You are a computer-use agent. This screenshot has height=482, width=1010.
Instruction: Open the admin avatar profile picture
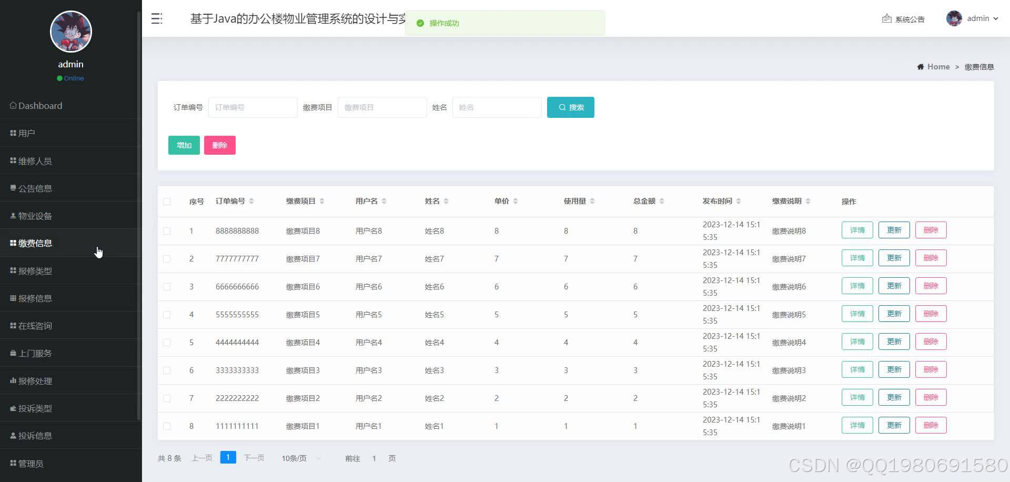click(954, 18)
